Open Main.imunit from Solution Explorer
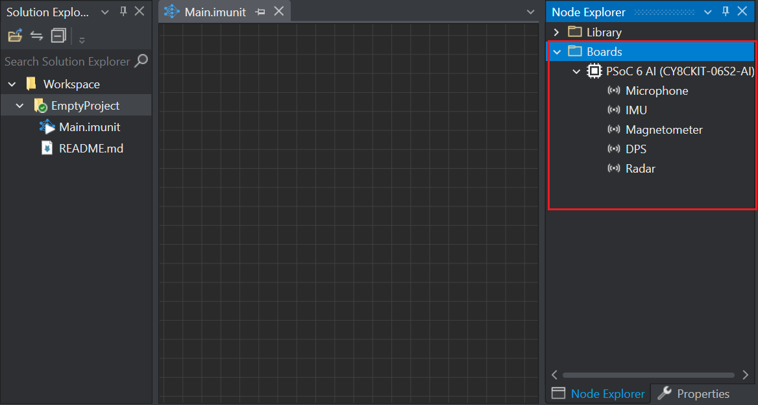The image size is (758, 405). [x=90, y=127]
